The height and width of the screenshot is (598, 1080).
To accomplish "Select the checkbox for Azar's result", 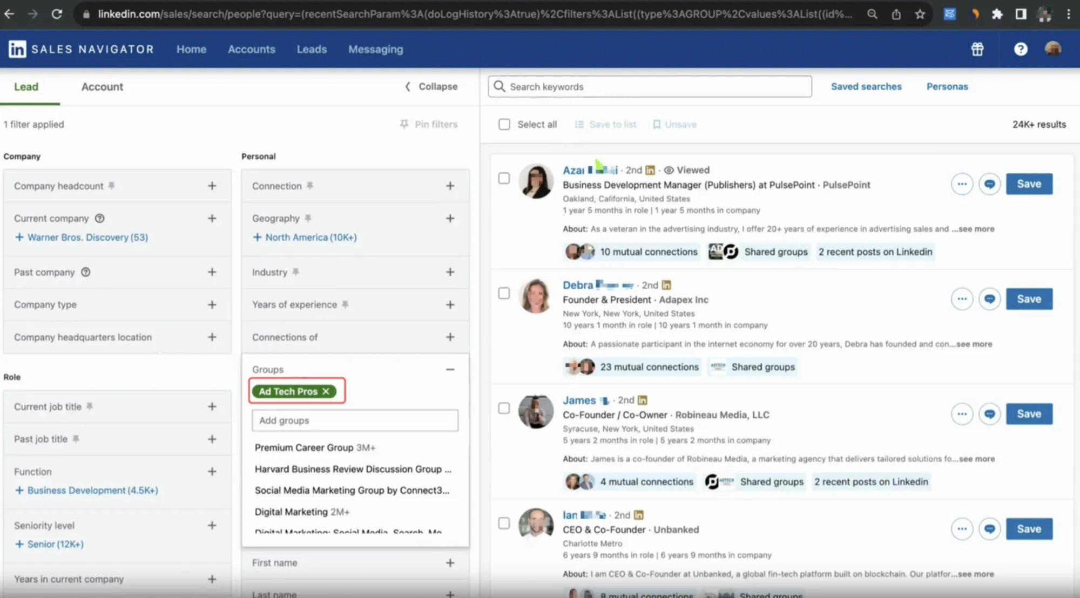I will [x=504, y=178].
